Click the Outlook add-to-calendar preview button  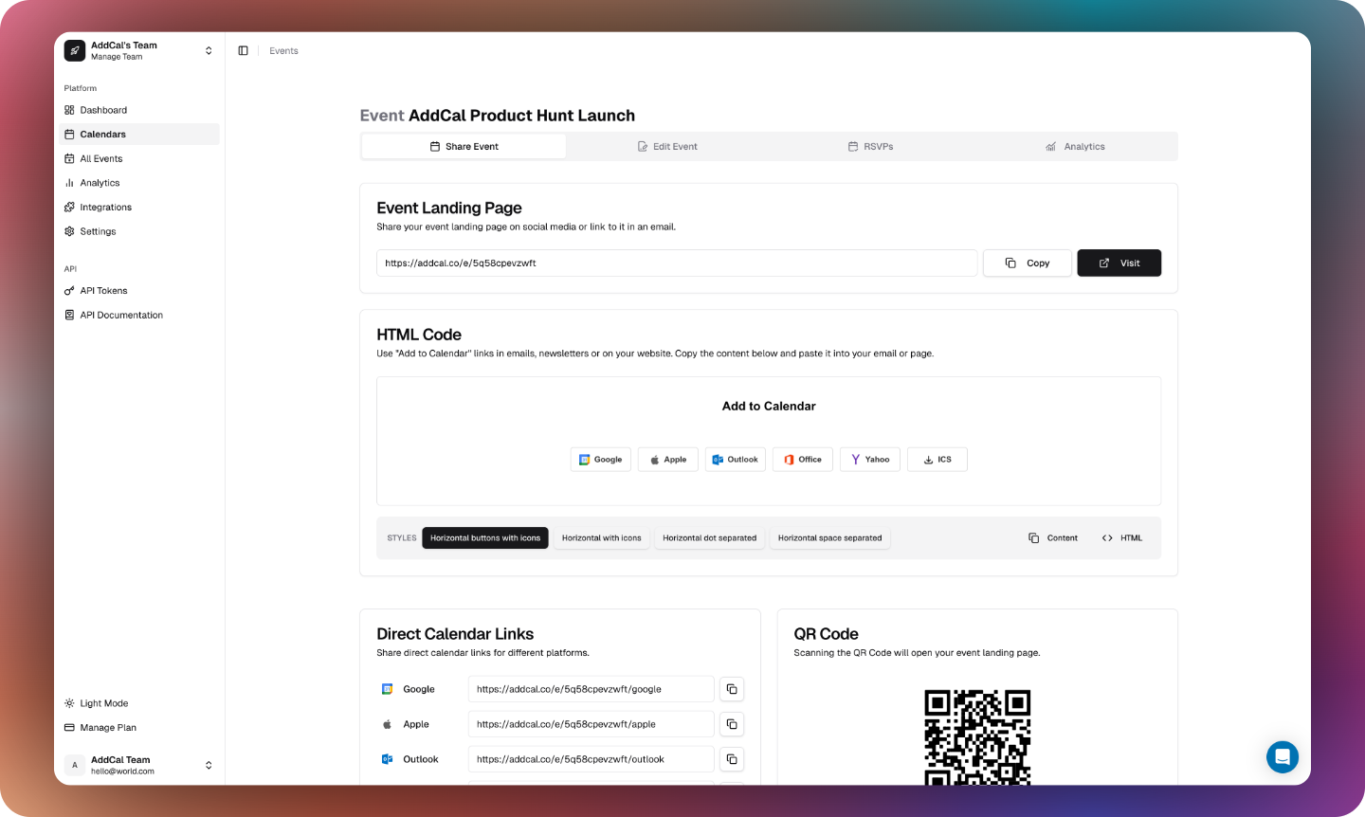(736, 460)
